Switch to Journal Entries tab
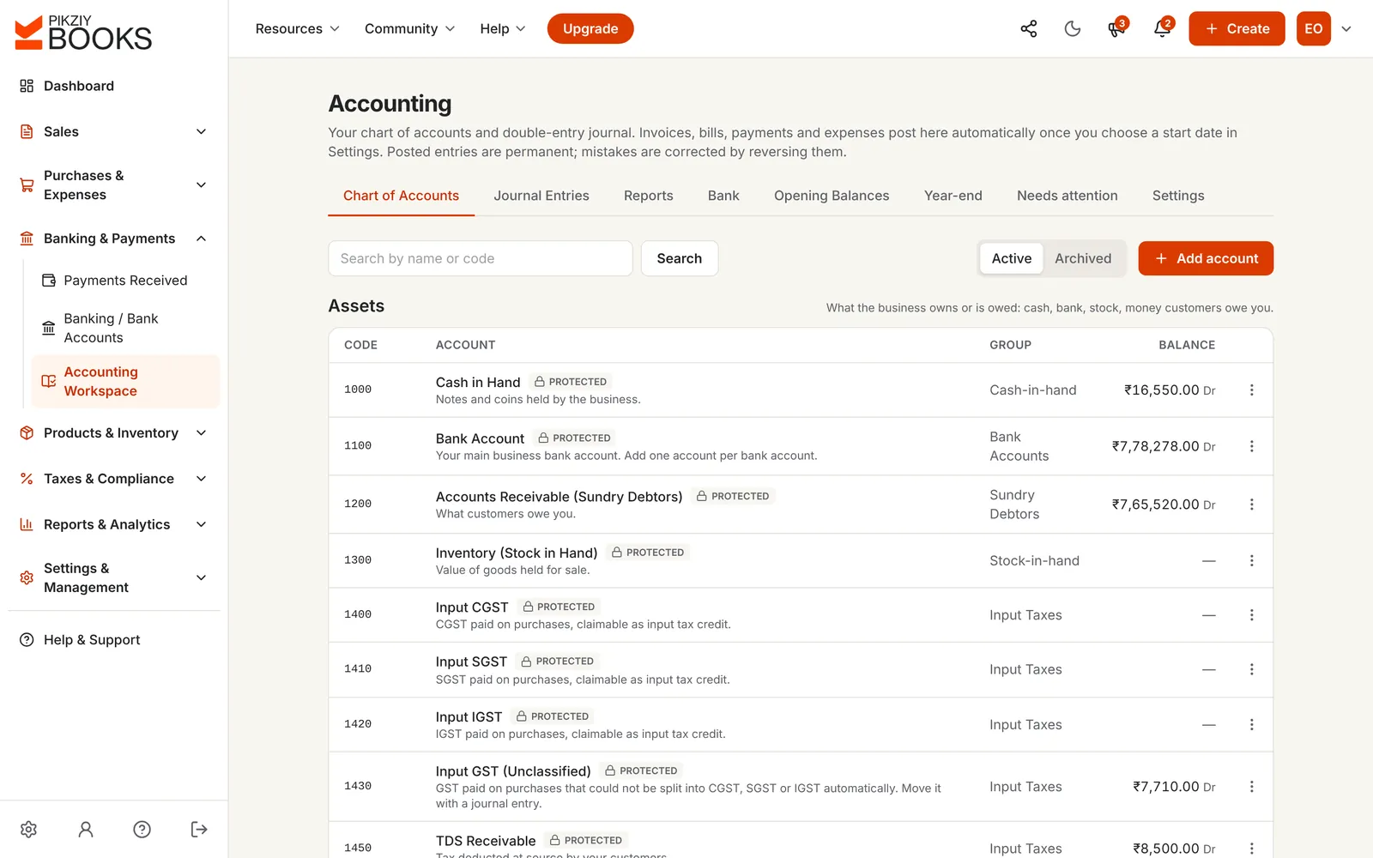This screenshot has height=858, width=1373. coord(541,196)
